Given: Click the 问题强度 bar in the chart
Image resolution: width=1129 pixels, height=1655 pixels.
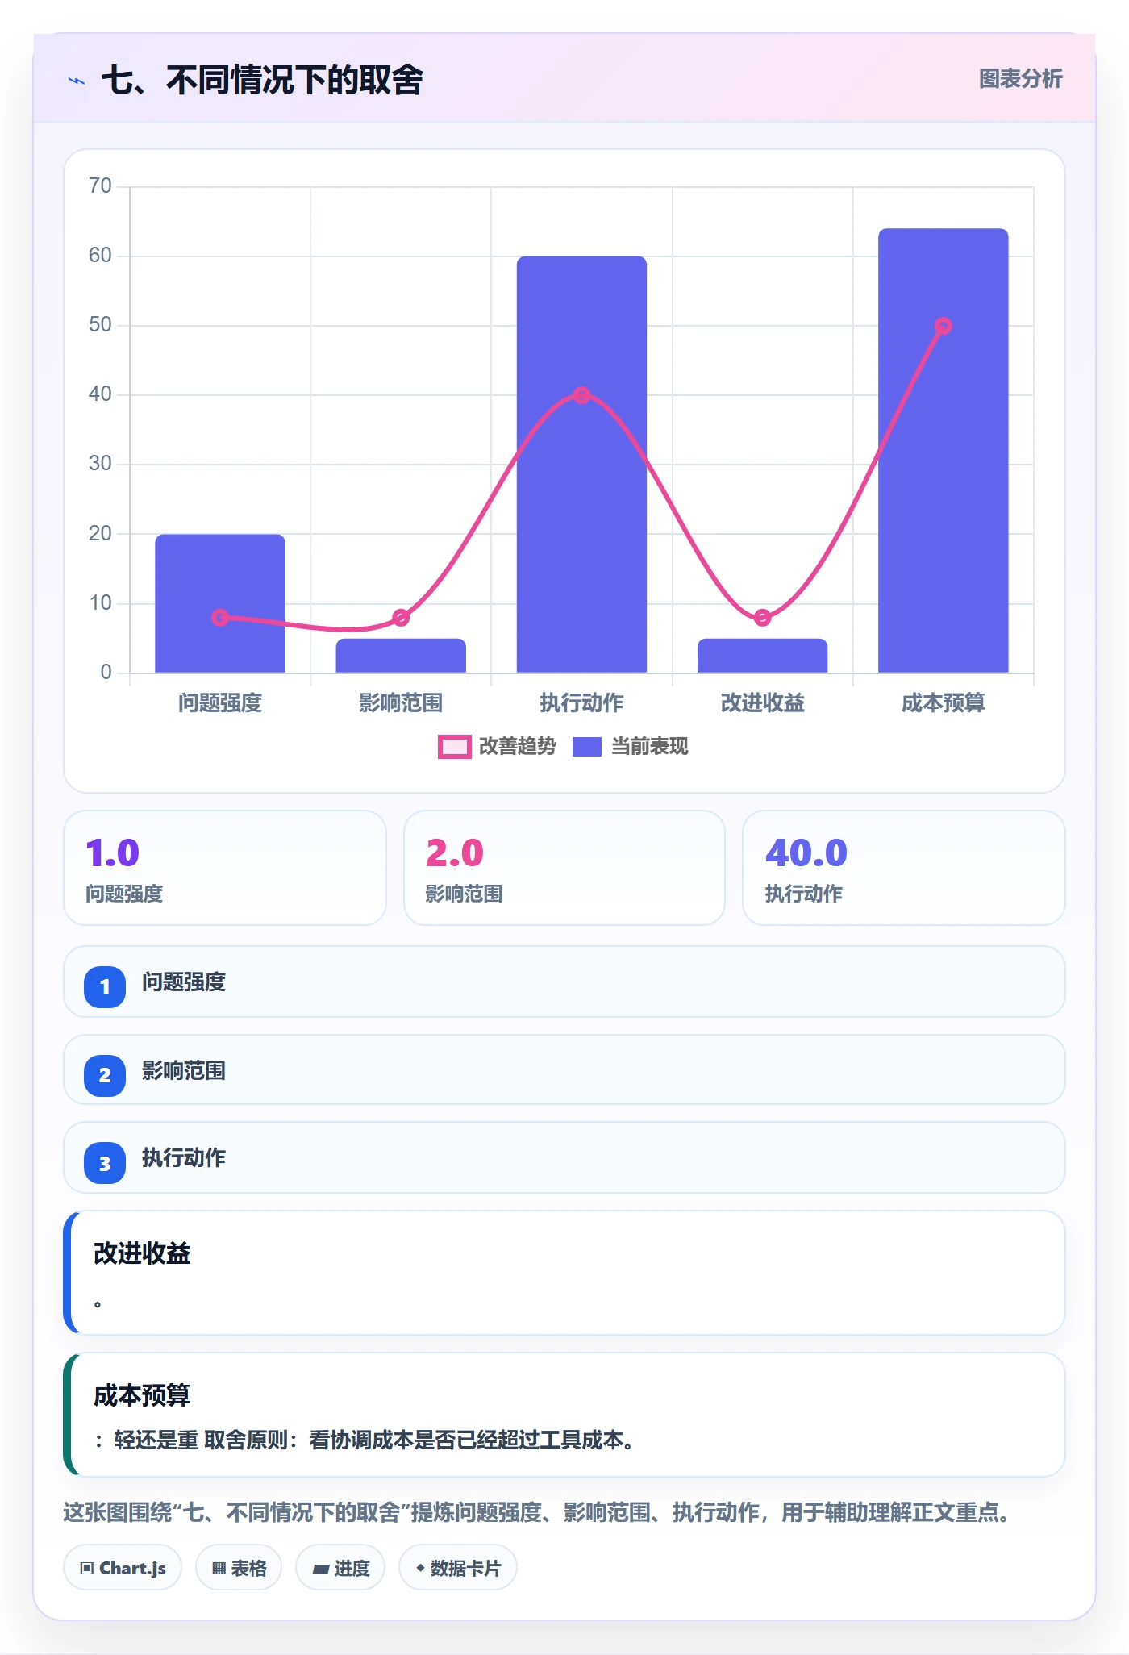Looking at the screenshot, I should click(x=220, y=603).
